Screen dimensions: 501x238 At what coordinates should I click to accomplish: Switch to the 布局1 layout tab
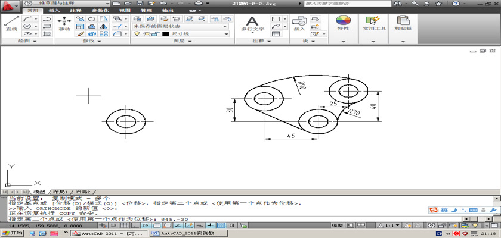[x=60, y=193]
